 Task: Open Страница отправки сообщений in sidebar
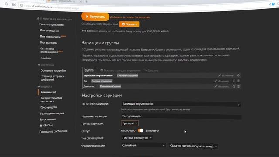click(x=52, y=78)
